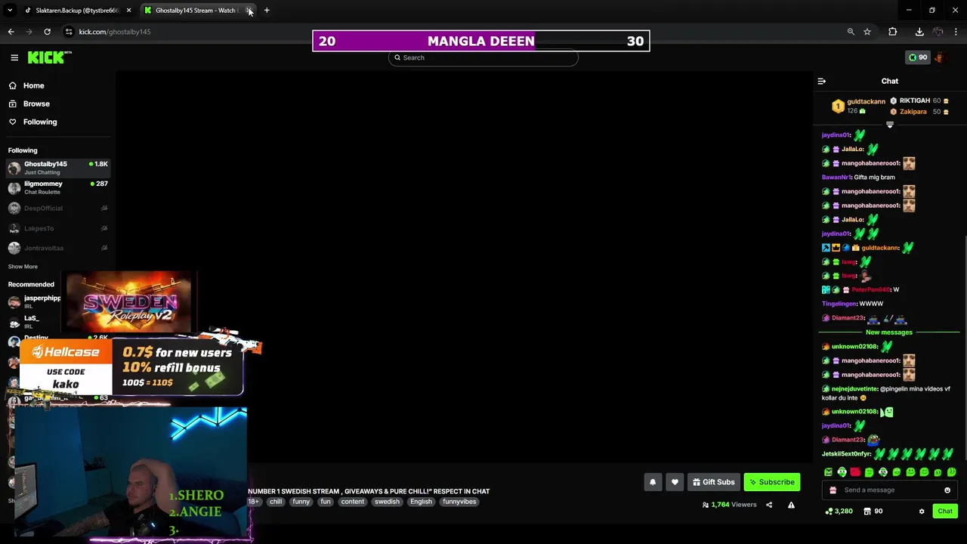Click the English language tag
The image size is (967, 544).
click(x=422, y=502)
